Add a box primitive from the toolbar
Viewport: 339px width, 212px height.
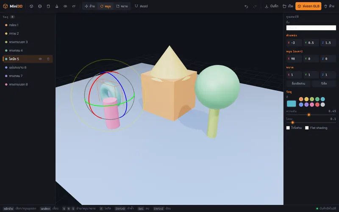point(31,6)
